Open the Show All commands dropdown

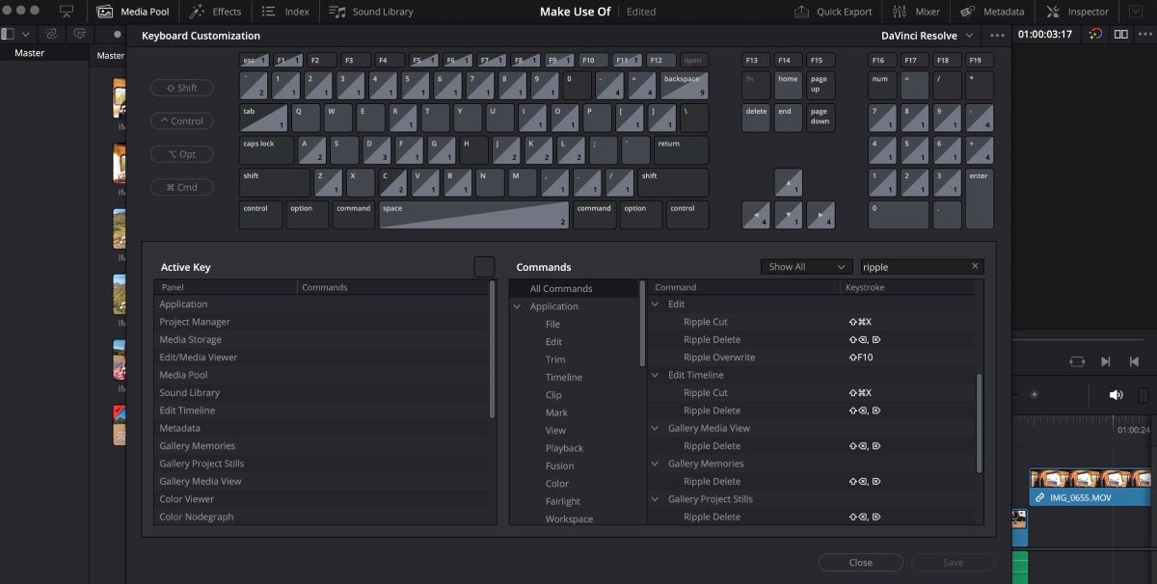[x=806, y=266]
